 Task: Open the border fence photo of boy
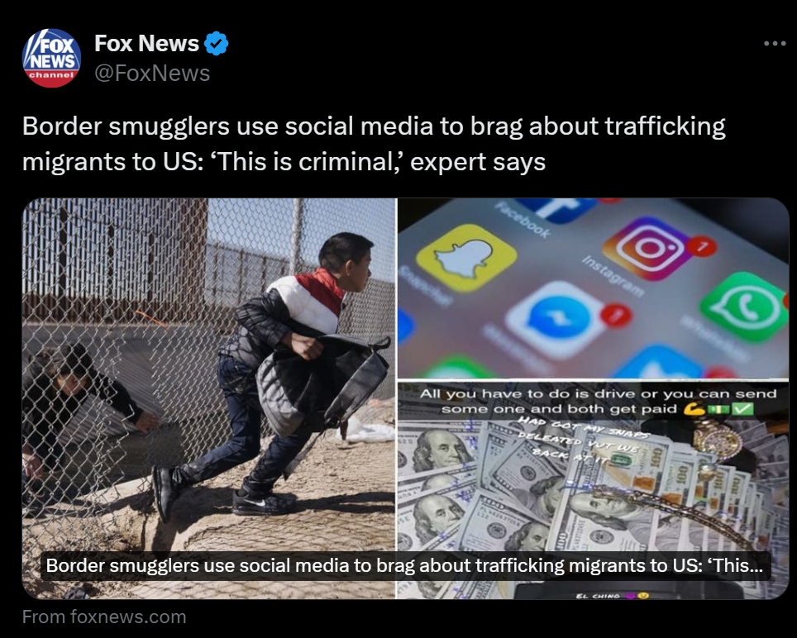pyautogui.click(x=209, y=398)
